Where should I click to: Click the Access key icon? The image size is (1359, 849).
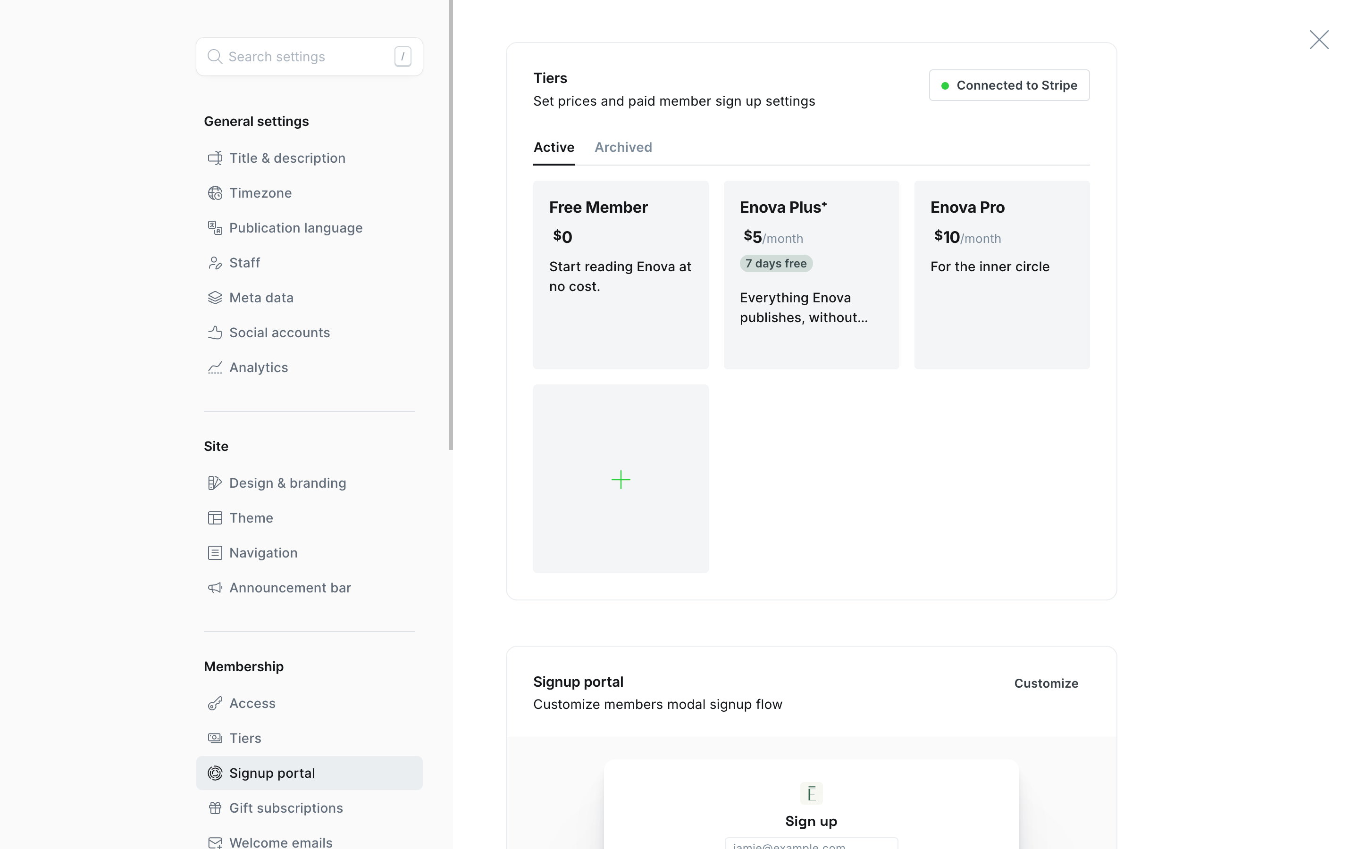pyautogui.click(x=215, y=704)
